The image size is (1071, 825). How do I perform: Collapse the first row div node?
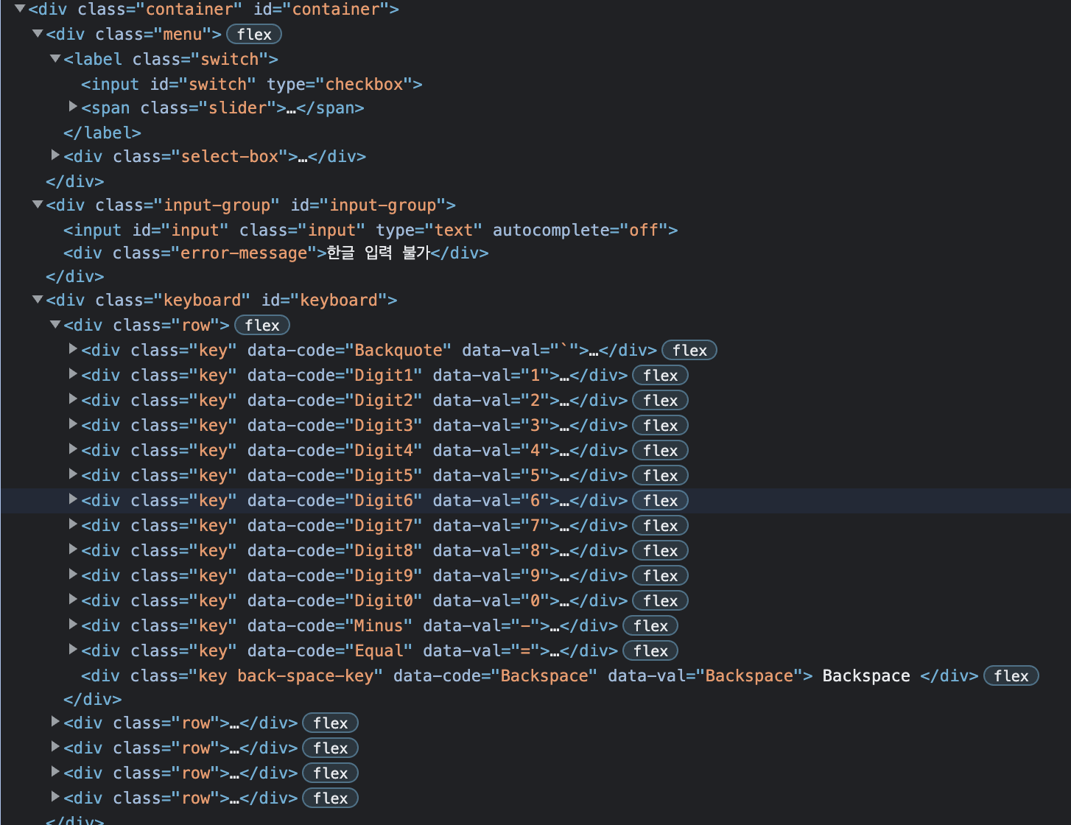click(x=55, y=325)
